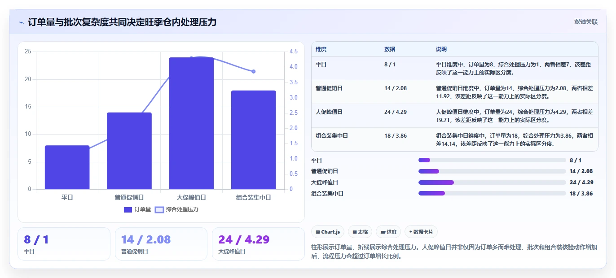Click the 大促峰值日 x-axis label
The height and width of the screenshot is (278, 616).
191,197
